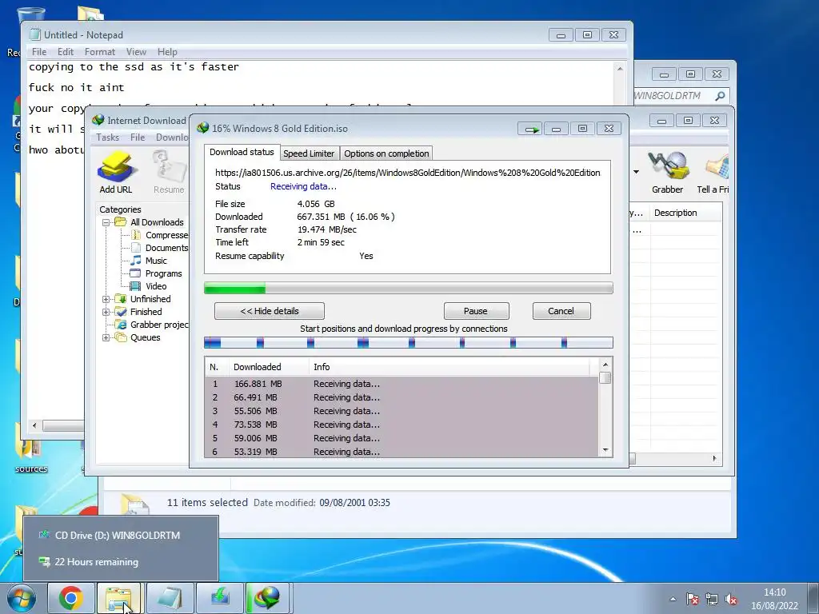Click the Downloaded column header

[269, 367]
